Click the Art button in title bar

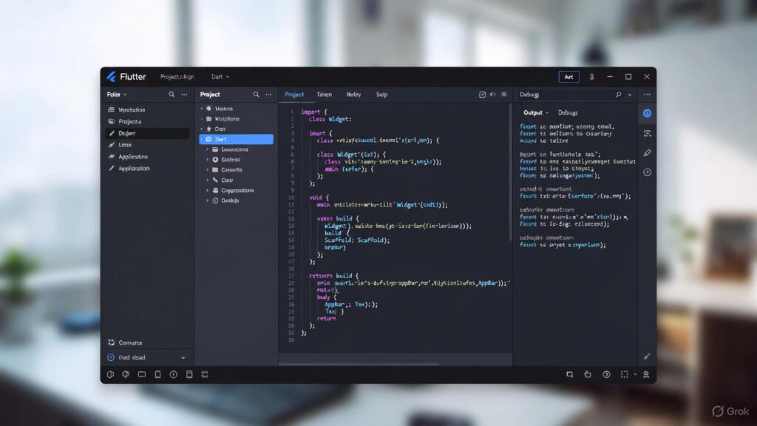pyautogui.click(x=568, y=77)
